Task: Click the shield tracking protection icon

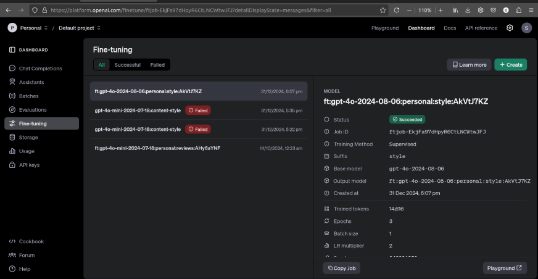Action: [35, 10]
